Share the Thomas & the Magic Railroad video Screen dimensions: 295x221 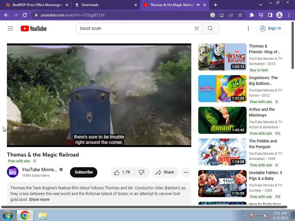pyautogui.click(x=165, y=172)
